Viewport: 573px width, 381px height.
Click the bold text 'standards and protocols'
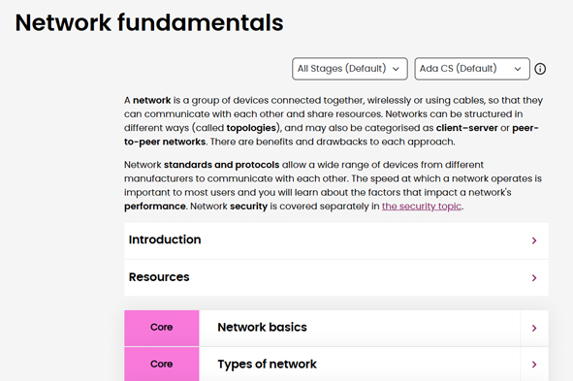click(x=221, y=165)
